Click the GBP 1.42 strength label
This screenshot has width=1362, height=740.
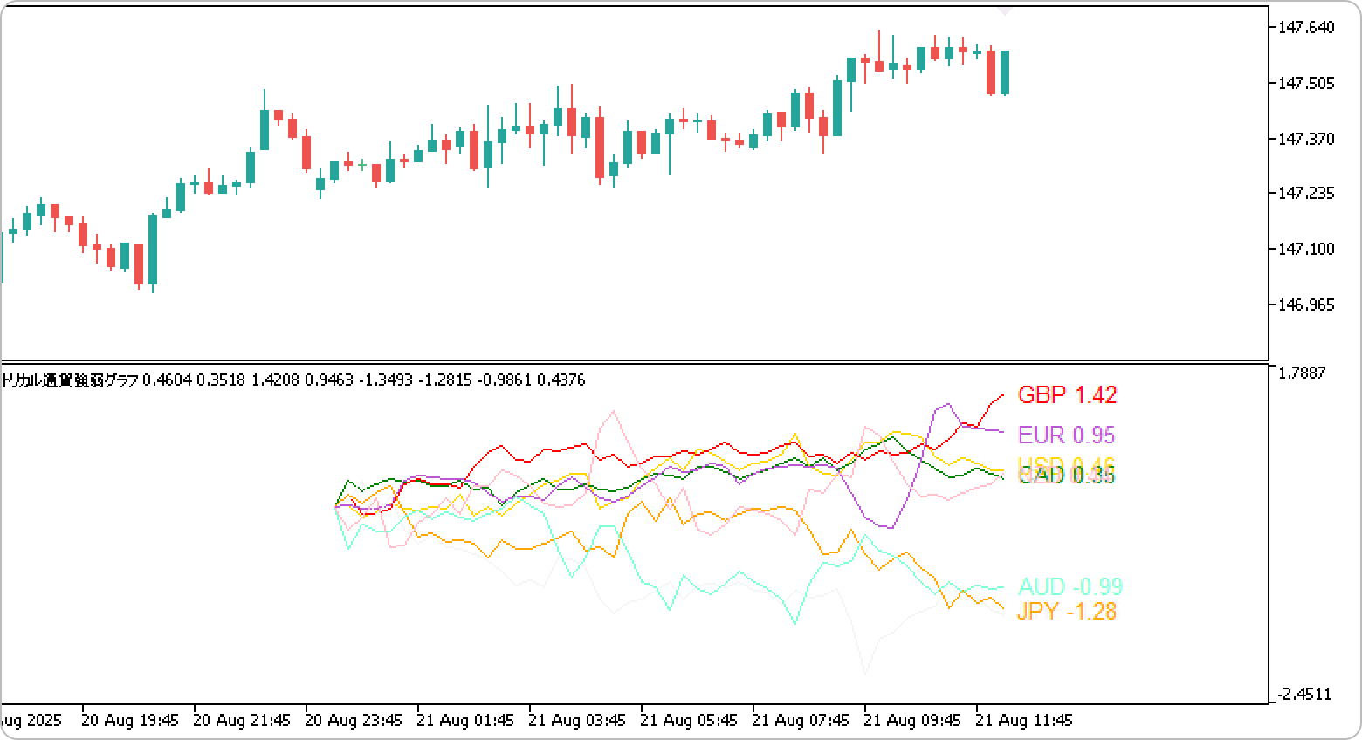coord(1067,395)
